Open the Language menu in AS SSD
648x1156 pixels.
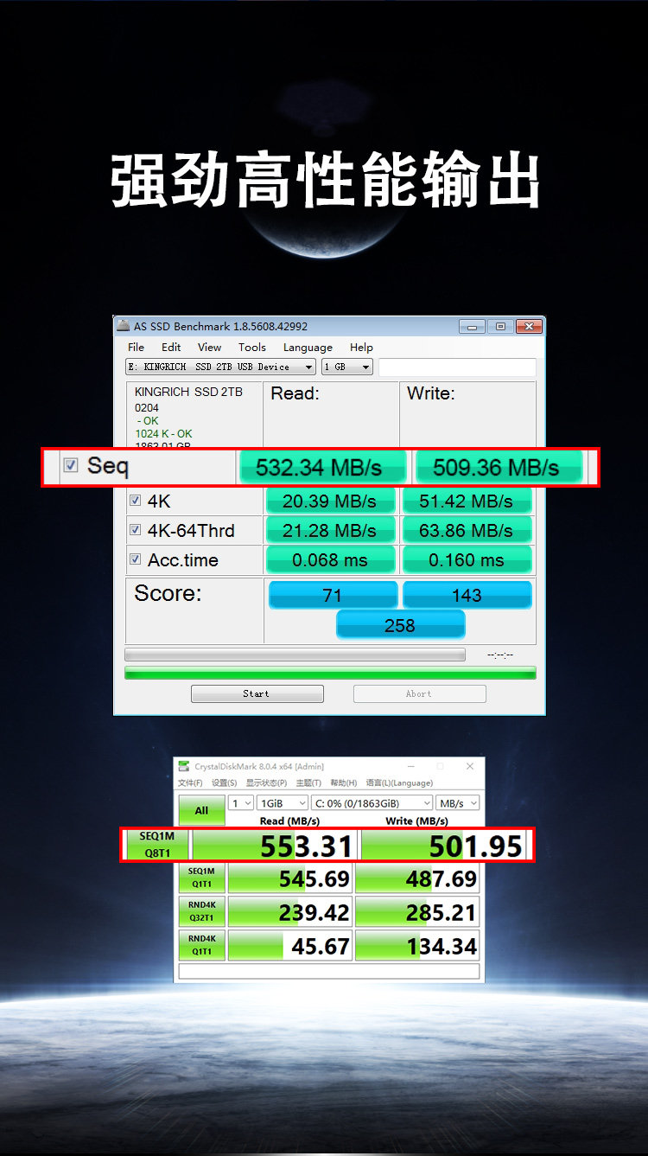tap(308, 347)
